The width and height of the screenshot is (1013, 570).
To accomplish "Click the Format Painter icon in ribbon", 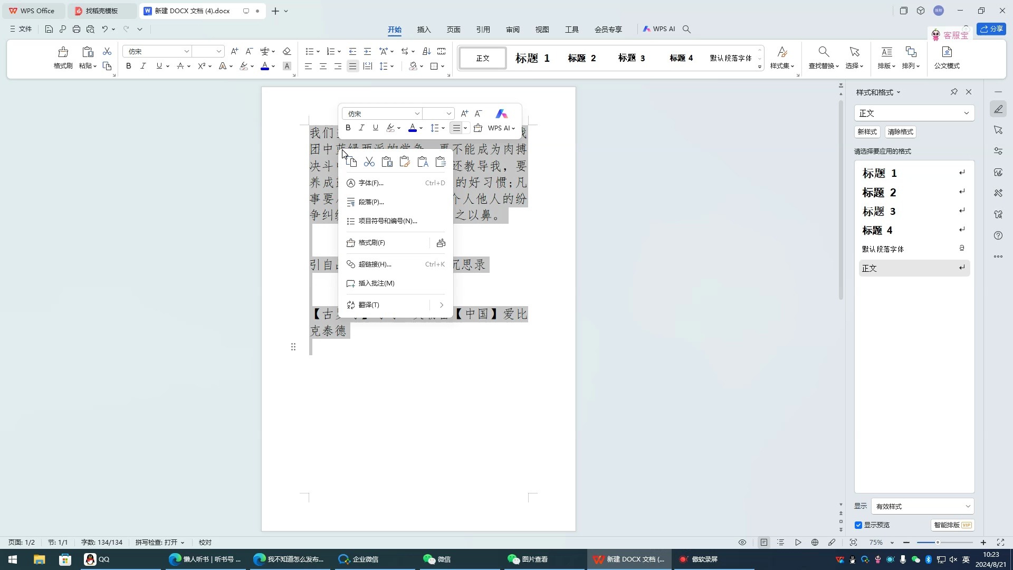I will [x=63, y=52].
